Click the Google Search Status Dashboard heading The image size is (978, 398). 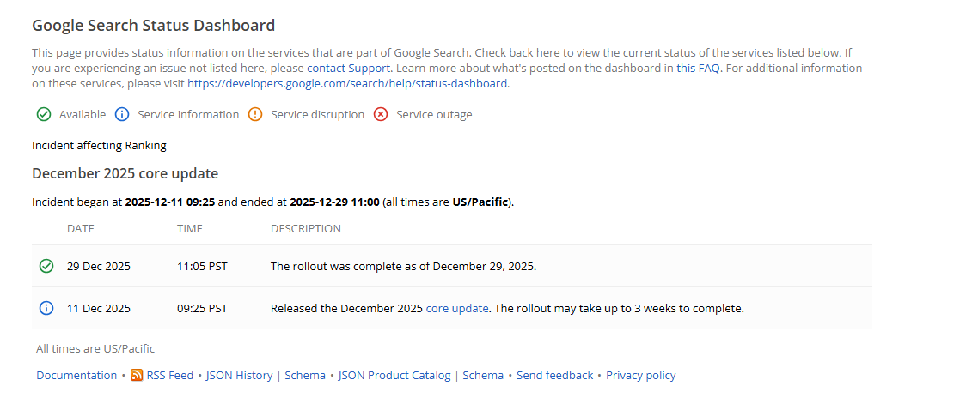(153, 26)
